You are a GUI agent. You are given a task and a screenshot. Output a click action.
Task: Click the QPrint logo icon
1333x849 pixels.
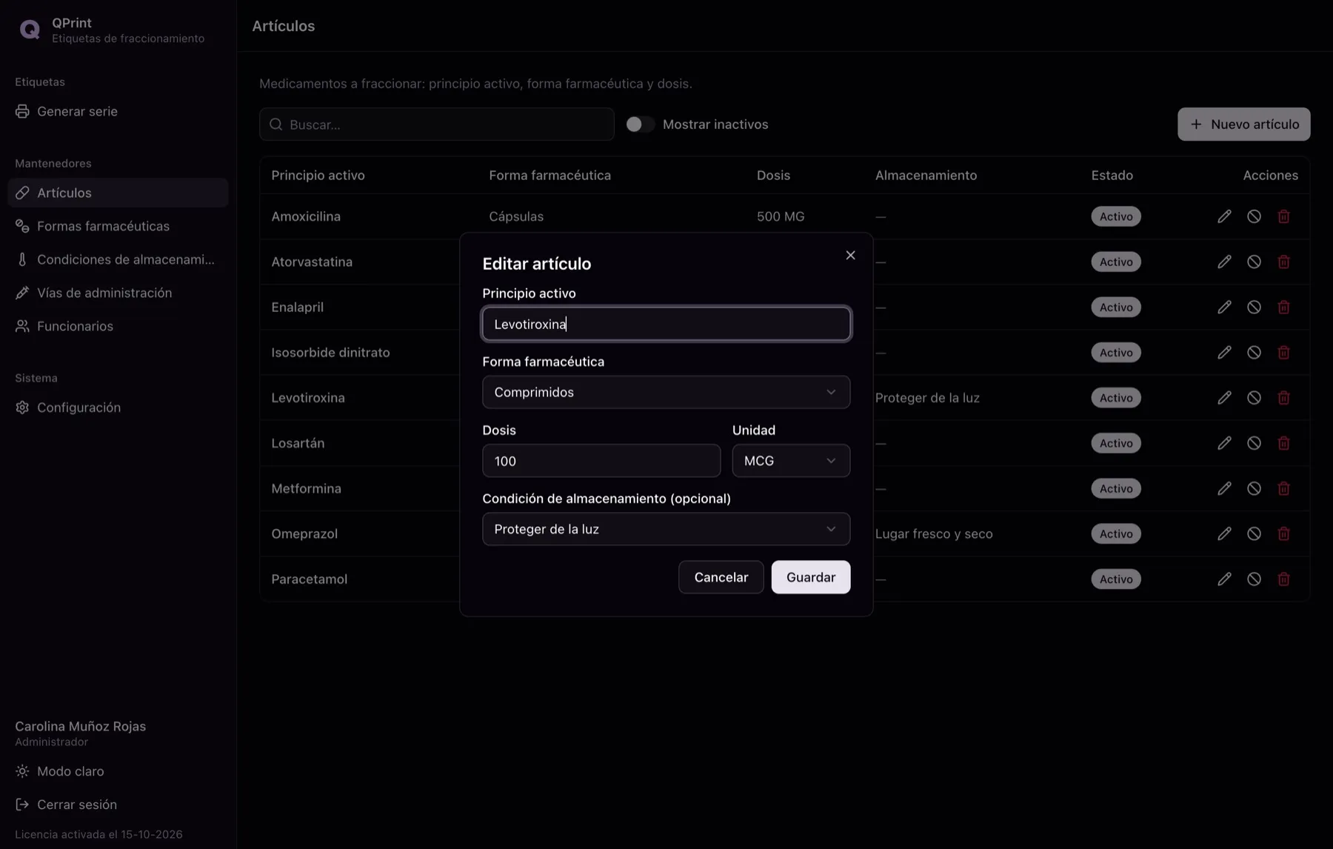(30, 30)
